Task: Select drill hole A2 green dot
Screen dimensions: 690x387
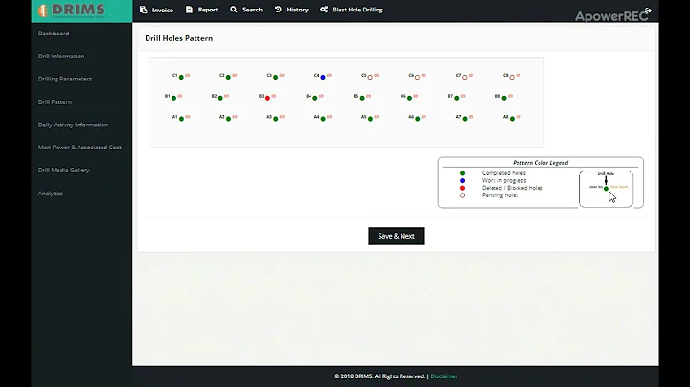Action: [x=228, y=119]
